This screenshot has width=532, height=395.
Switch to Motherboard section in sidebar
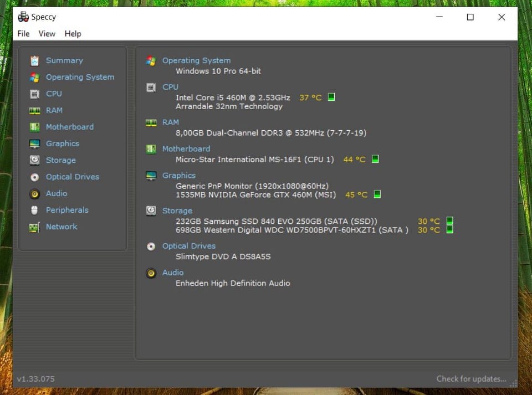tap(70, 127)
